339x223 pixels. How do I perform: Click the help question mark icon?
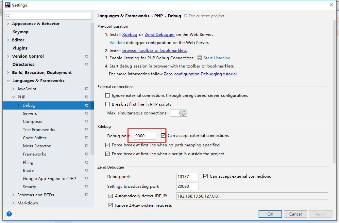pos(9,214)
